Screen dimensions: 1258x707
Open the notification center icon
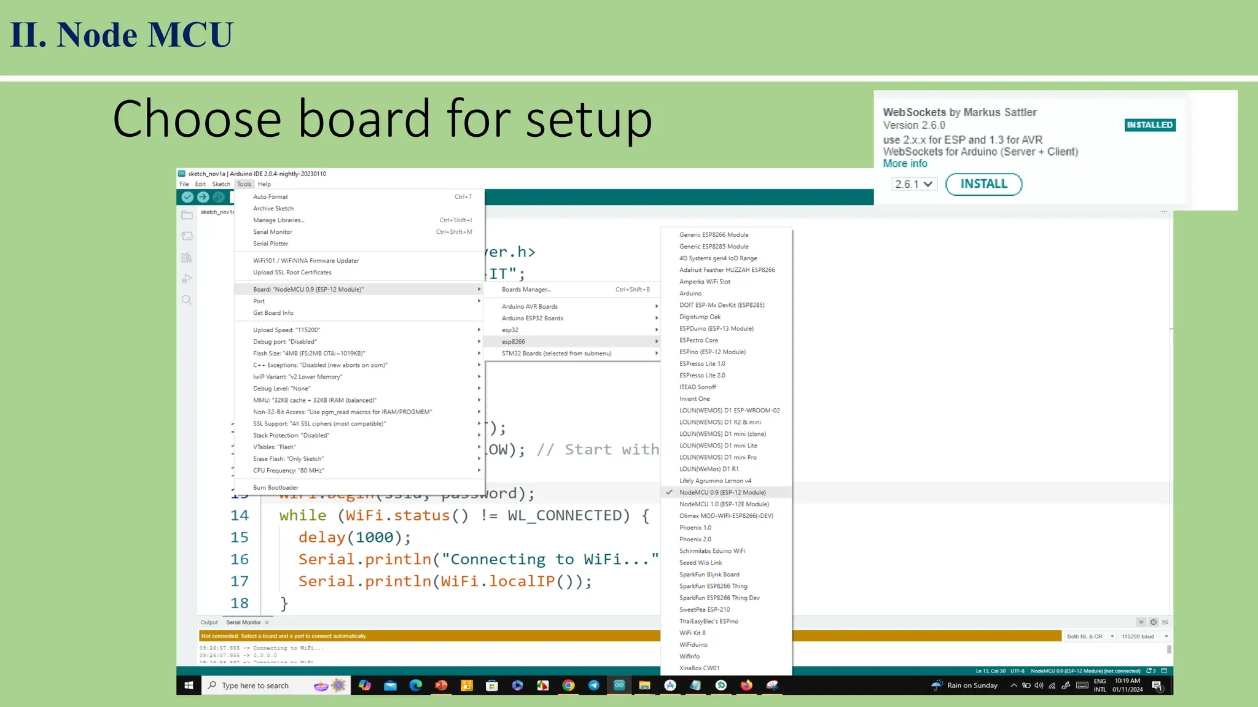(x=1157, y=686)
